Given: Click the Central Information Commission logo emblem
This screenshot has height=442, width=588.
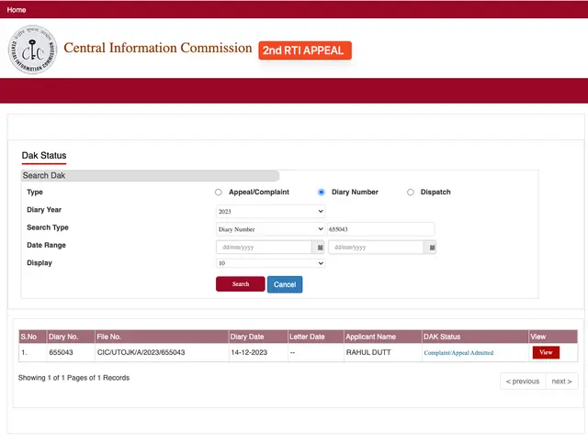Looking at the screenshot, I should 33,50.
